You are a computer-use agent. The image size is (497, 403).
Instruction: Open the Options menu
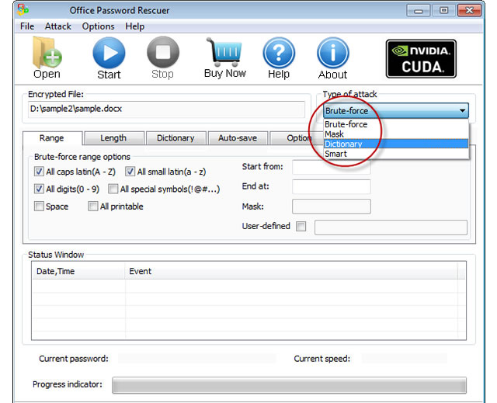pyautogui.click(x=99, y=26)
